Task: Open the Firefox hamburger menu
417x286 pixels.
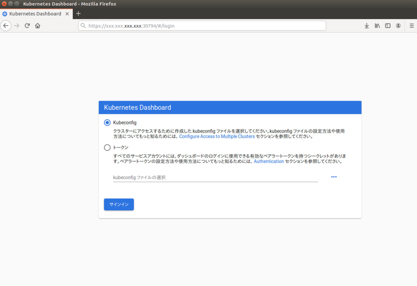Action: (411, 26)
